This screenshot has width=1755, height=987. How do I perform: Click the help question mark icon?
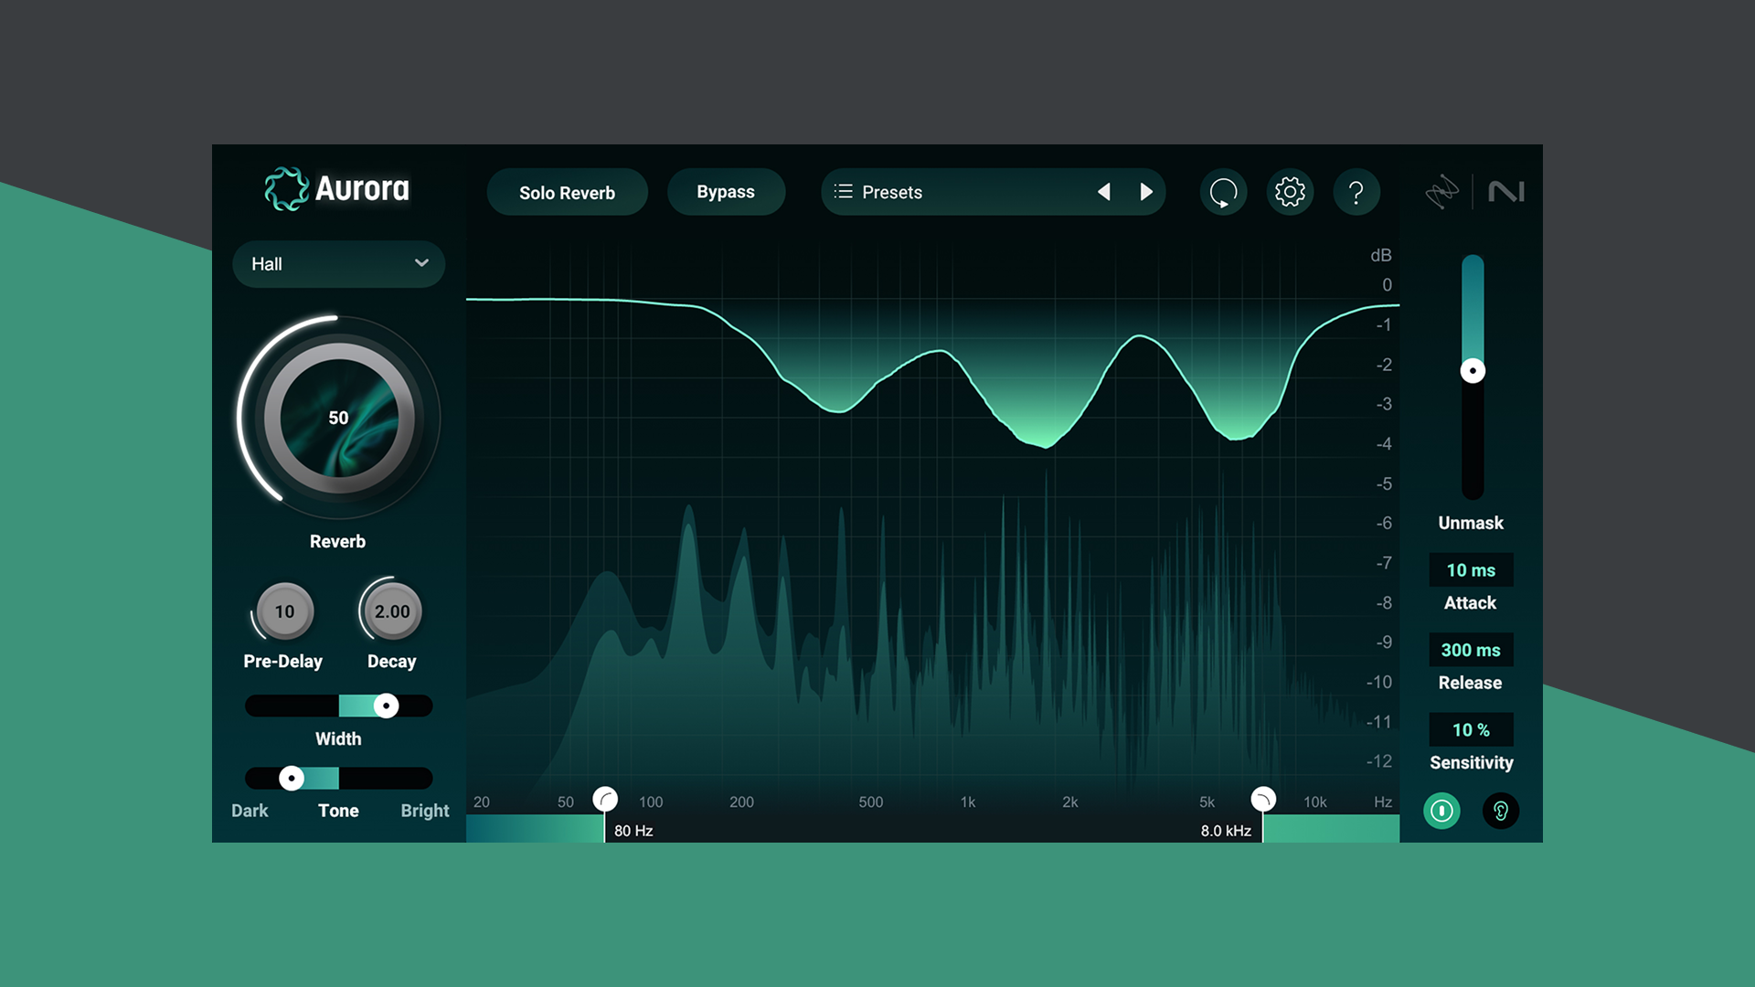tap(1356, 192)
